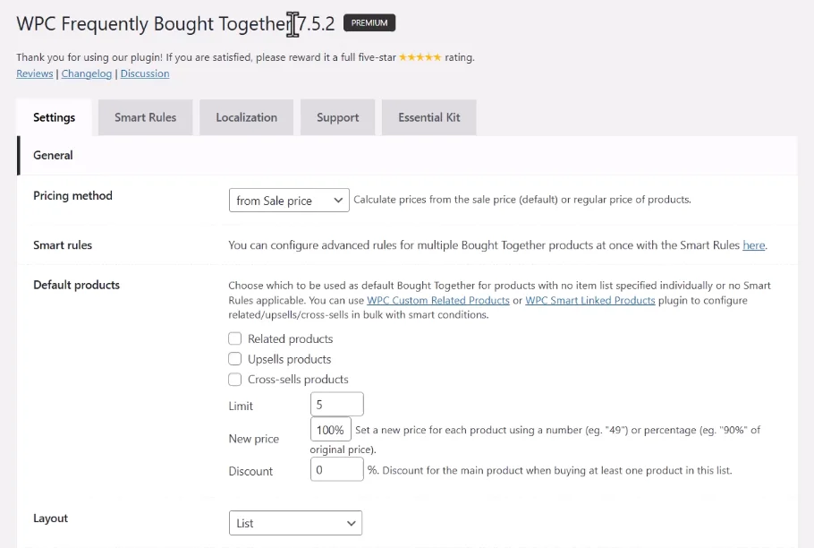Open the Localization tab
The width and height of the screenshot is (814, 548).
(x=247, y=117)
